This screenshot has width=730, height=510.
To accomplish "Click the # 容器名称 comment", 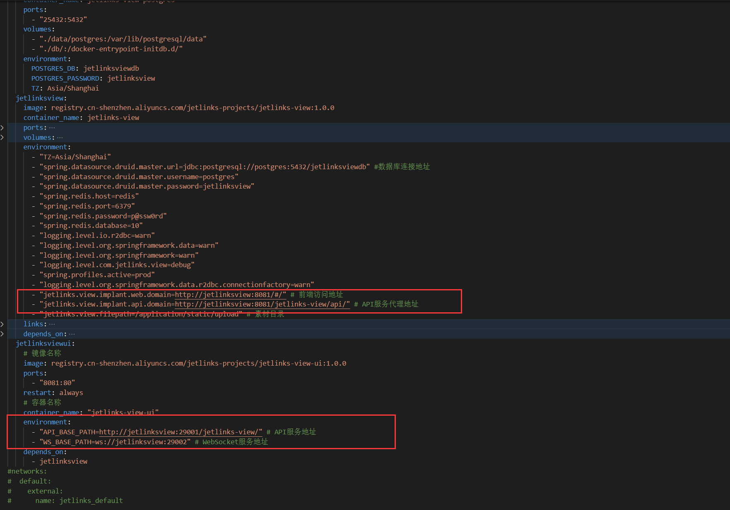I will tap(42, 402).
